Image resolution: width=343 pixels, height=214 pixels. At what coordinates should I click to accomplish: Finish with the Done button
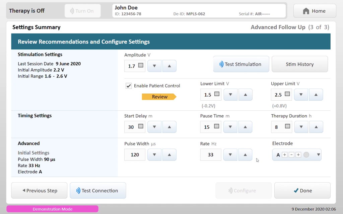(302, 190)
